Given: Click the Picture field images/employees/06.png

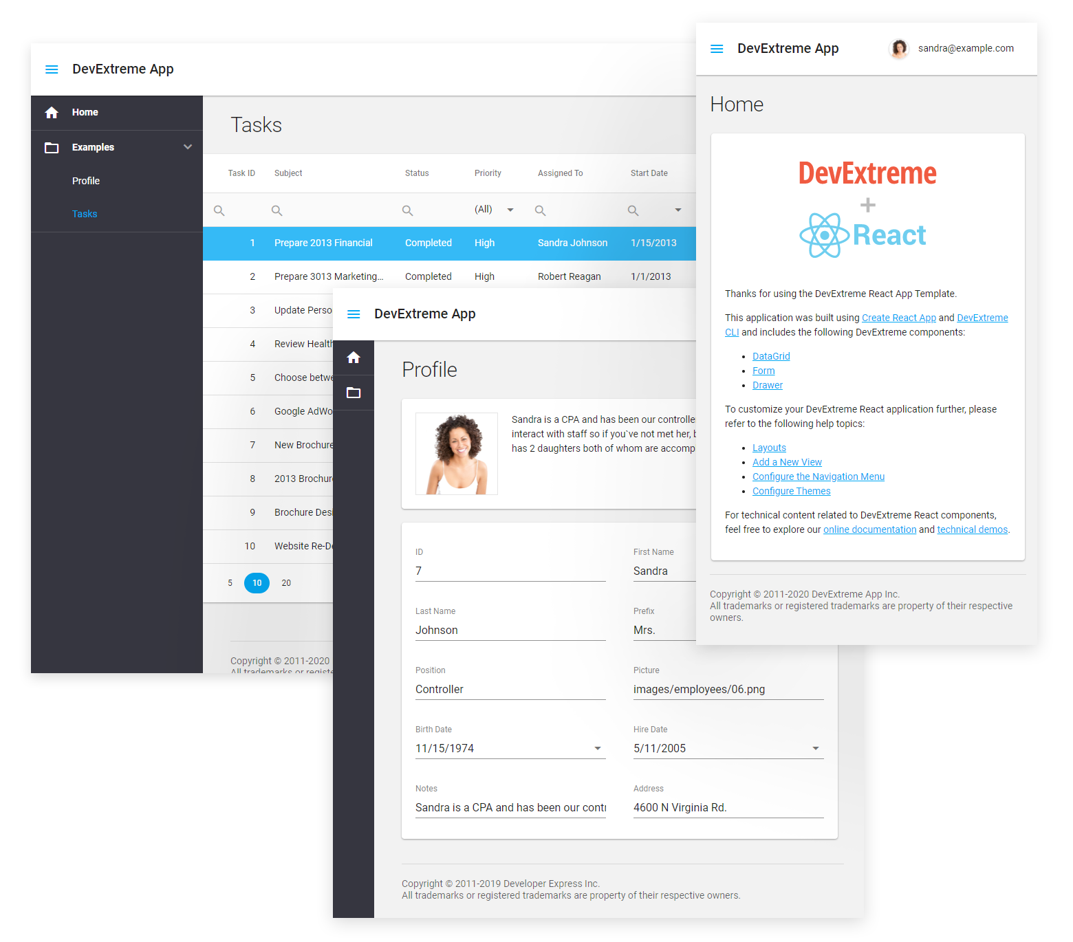Looking at the screenshot, I should click(x=728, y=690).
